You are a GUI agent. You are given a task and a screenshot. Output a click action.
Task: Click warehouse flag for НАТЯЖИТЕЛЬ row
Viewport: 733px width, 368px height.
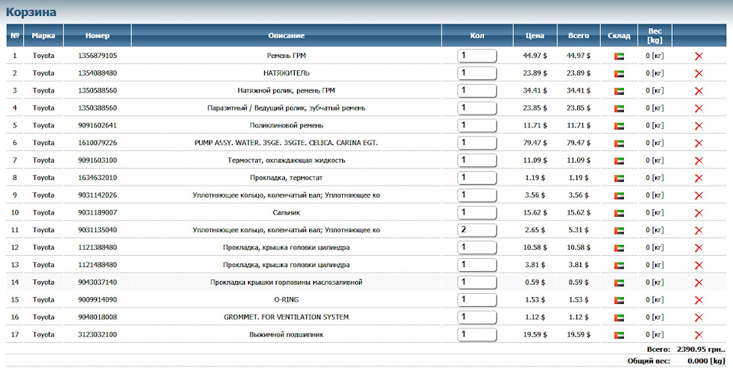[619, 74]
